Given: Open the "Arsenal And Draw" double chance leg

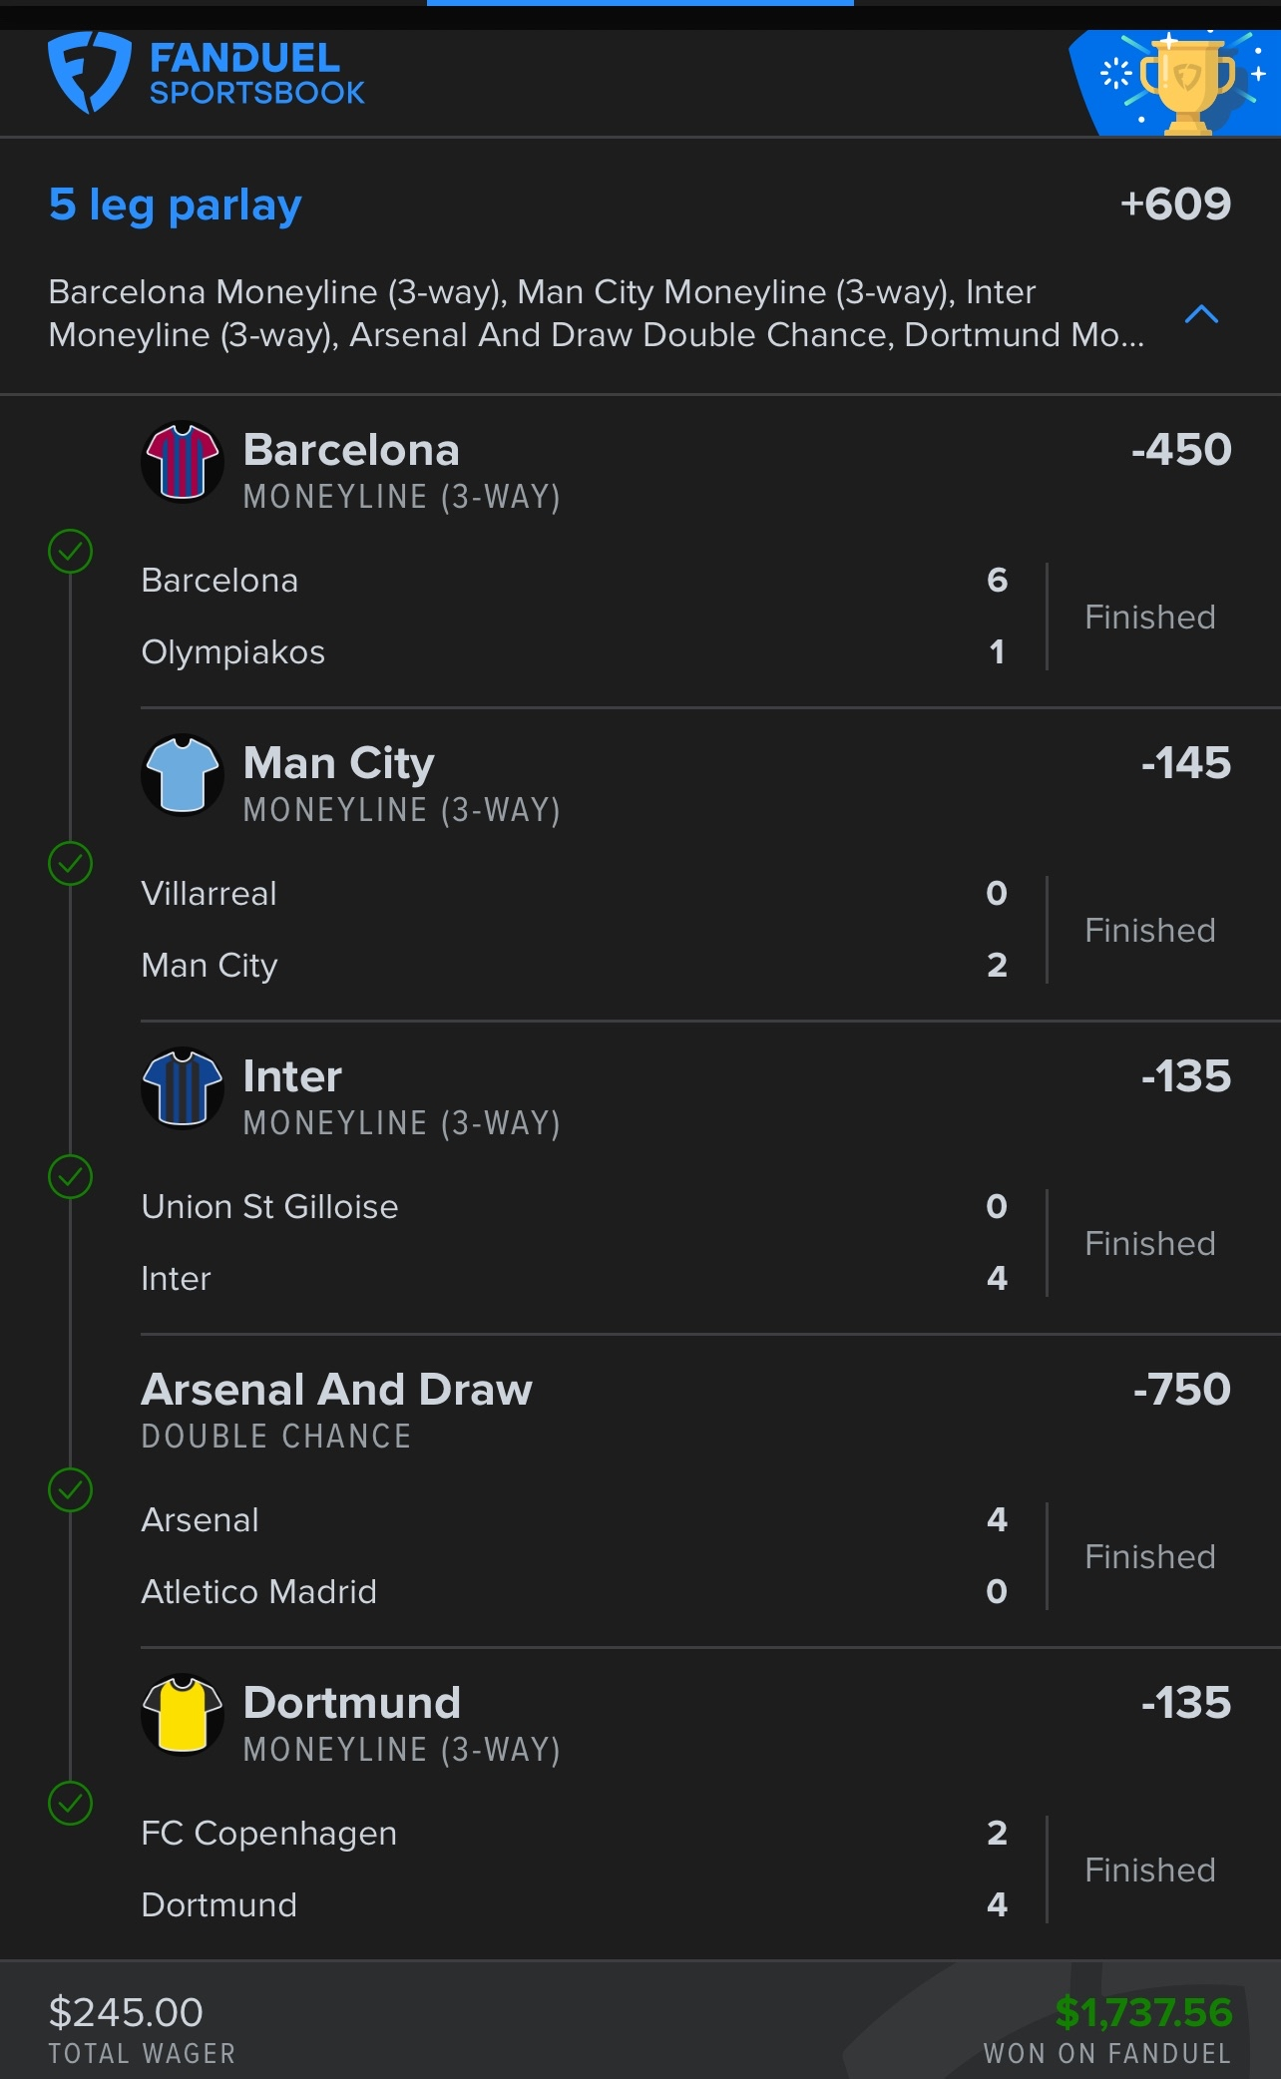Looking at the screenshot, I should pyautogui.click(x=336, y=1390).
